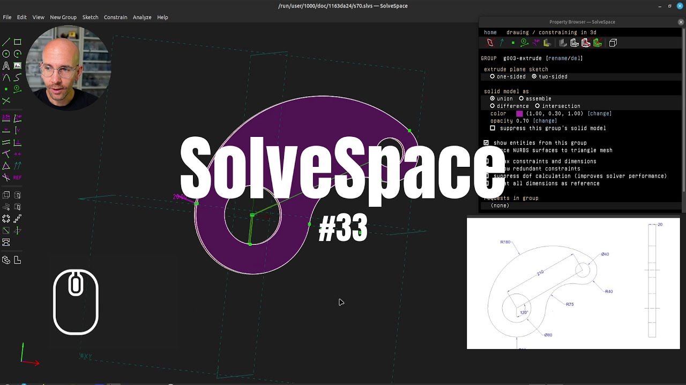Select the split curves at intersection tool

pos(6,101)
